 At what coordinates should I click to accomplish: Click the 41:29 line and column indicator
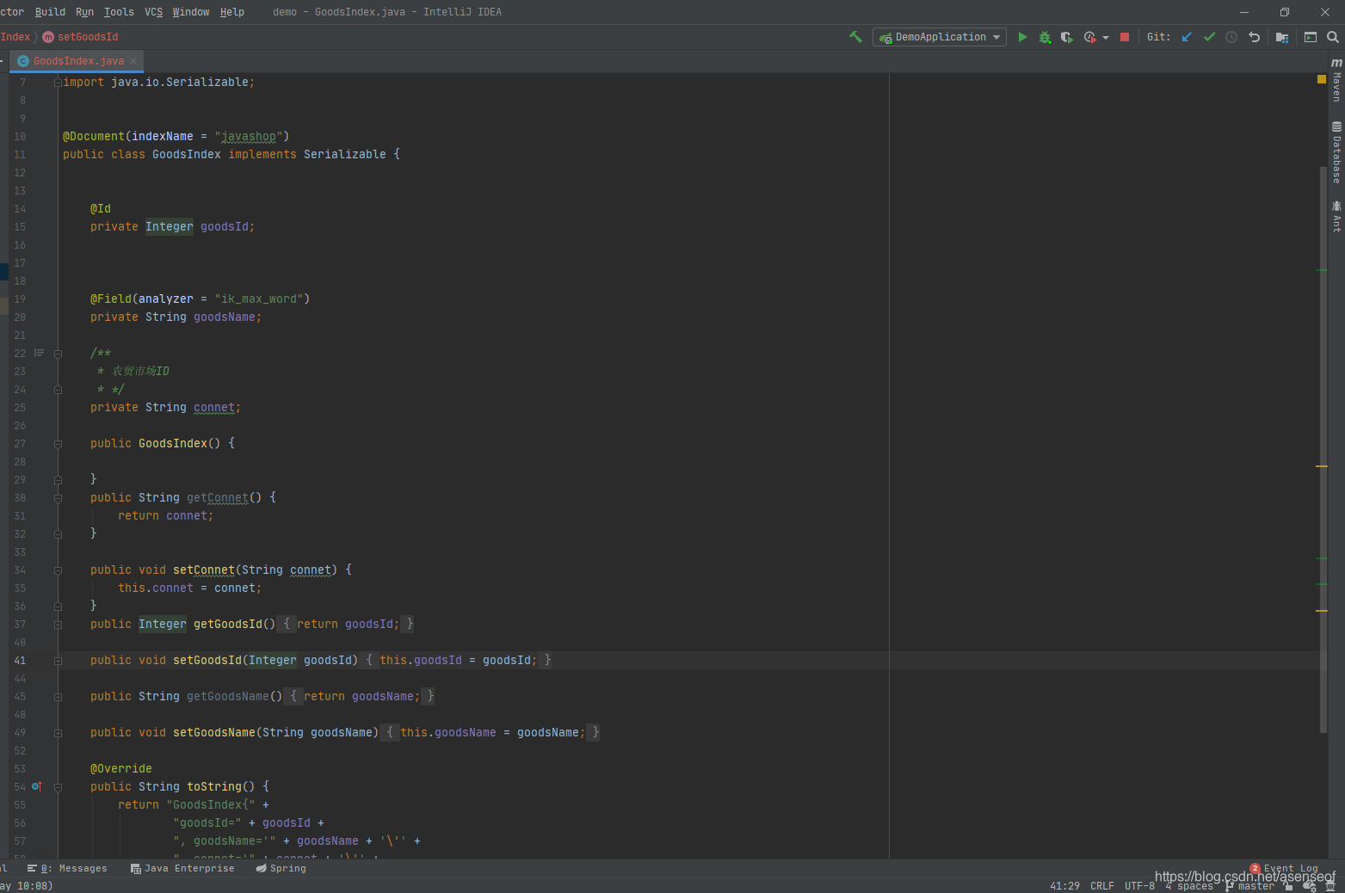coord(1064,886)
